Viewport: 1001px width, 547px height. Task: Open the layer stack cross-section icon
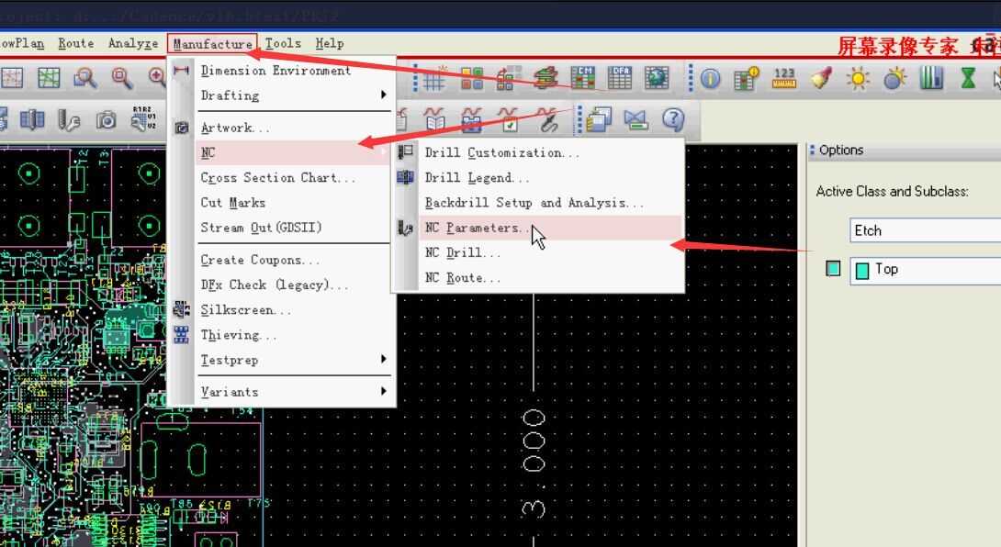(x=546, y=79)
